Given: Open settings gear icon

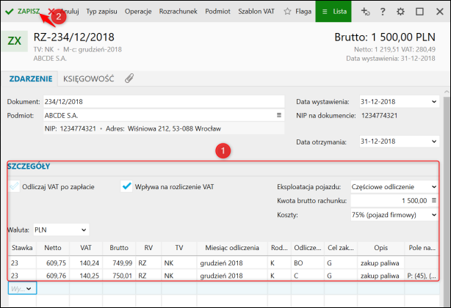Looking at the screenshot, I should (x=400, y=12).
